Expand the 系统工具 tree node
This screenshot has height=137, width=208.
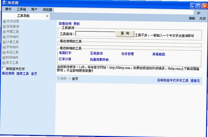pos(4,52)
